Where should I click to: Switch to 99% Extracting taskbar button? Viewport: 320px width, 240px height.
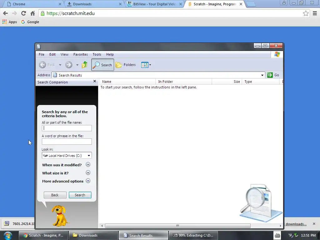tap(193, 235)
